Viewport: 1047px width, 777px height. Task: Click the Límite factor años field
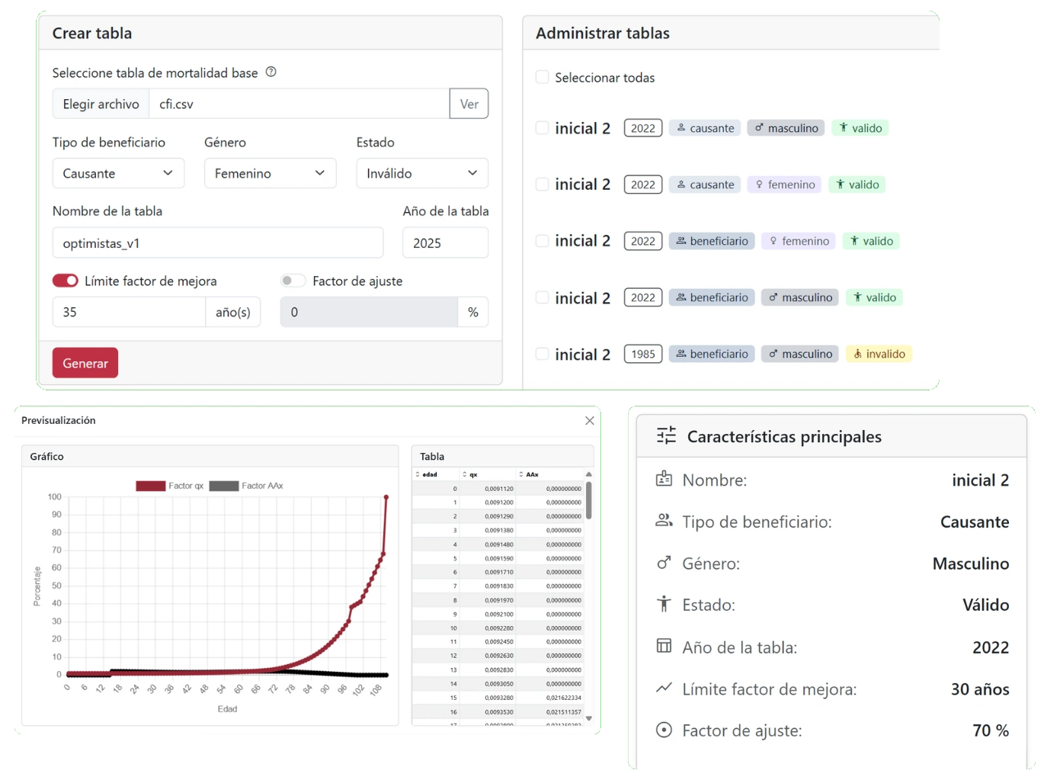pyautogui.click(x=129, y=312)
